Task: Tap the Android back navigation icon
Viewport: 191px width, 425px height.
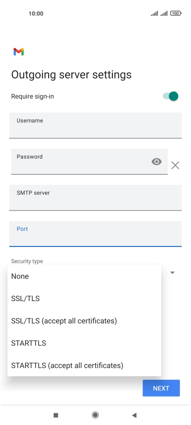Action: point(134,415)
